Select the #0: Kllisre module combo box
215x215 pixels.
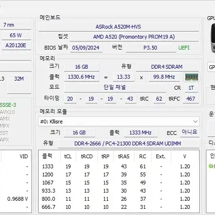point(119,122)
